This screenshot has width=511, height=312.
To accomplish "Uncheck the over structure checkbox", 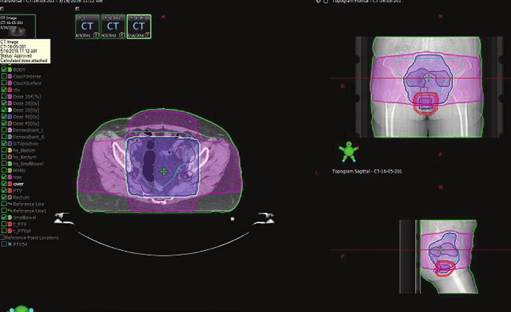I will pos(4,184).
